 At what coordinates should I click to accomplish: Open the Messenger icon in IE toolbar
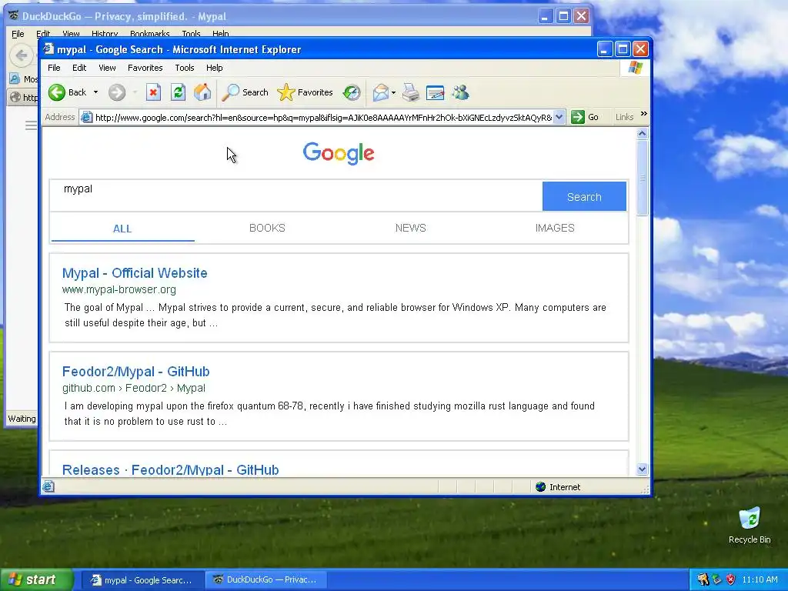460,92
